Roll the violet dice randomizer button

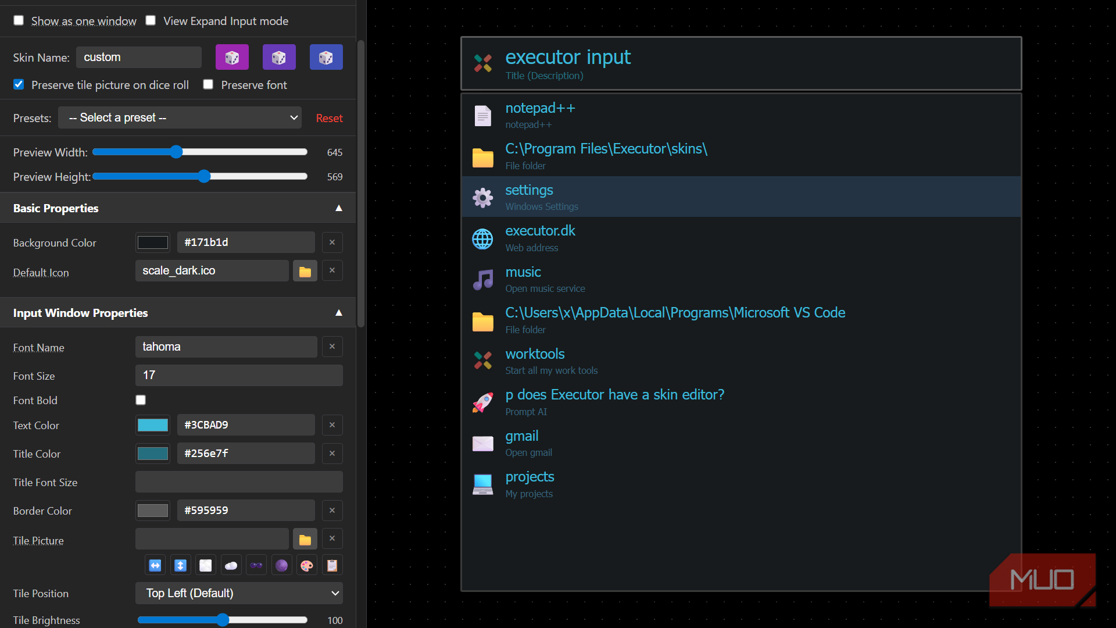[279, 57]
